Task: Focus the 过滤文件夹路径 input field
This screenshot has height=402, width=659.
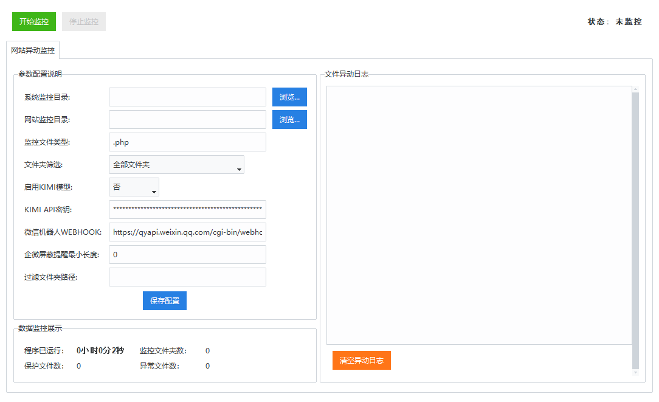Action: point(187,277)
